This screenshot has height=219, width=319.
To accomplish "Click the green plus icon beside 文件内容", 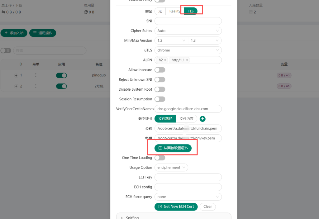I will [202, 119].
